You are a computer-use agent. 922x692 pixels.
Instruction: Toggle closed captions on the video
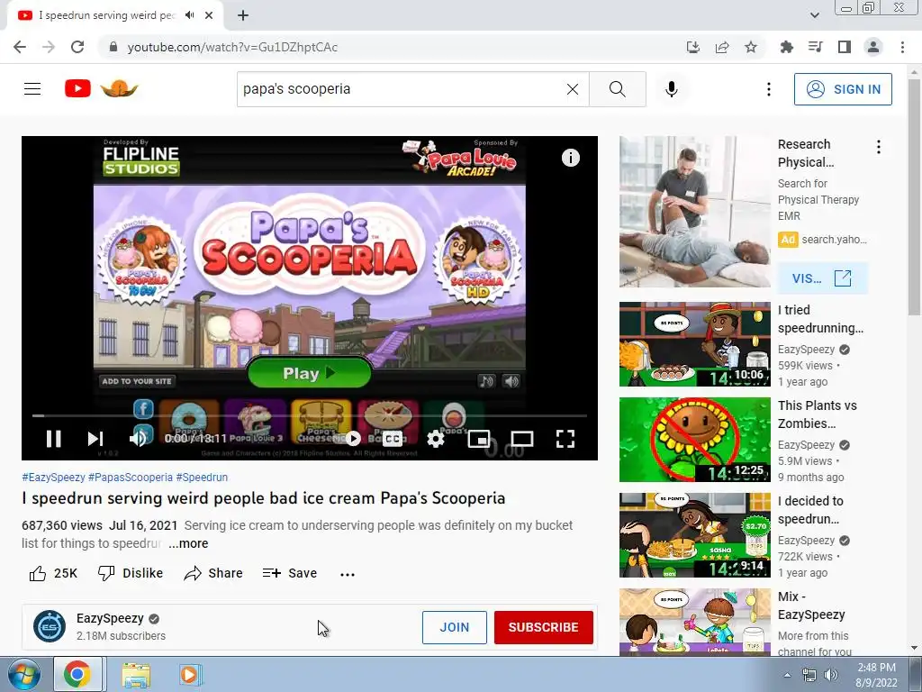click(x=393, y=439)
